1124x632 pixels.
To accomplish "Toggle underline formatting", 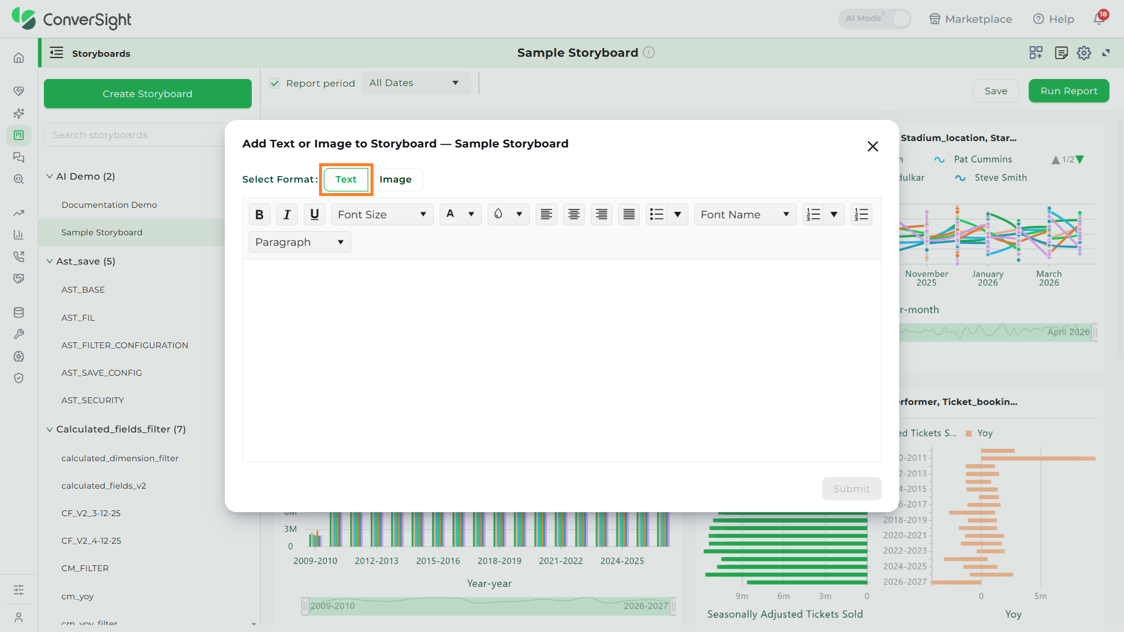I will (314, 215).
